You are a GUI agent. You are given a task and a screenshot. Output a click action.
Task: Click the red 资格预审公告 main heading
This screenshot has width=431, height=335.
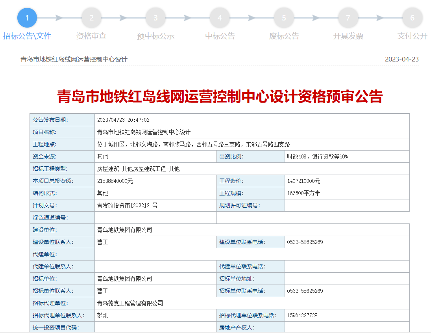[x=220, y=97]
